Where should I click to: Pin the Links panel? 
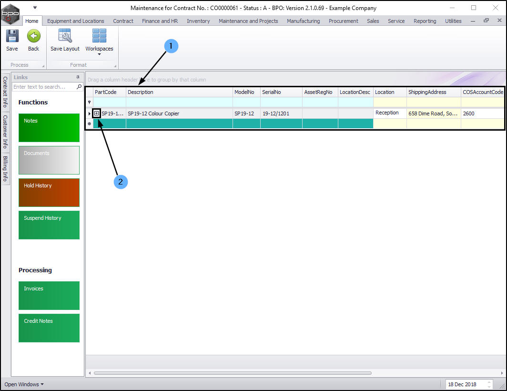point(78,77)
